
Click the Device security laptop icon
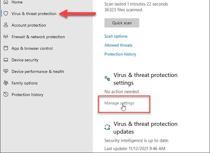6,60
